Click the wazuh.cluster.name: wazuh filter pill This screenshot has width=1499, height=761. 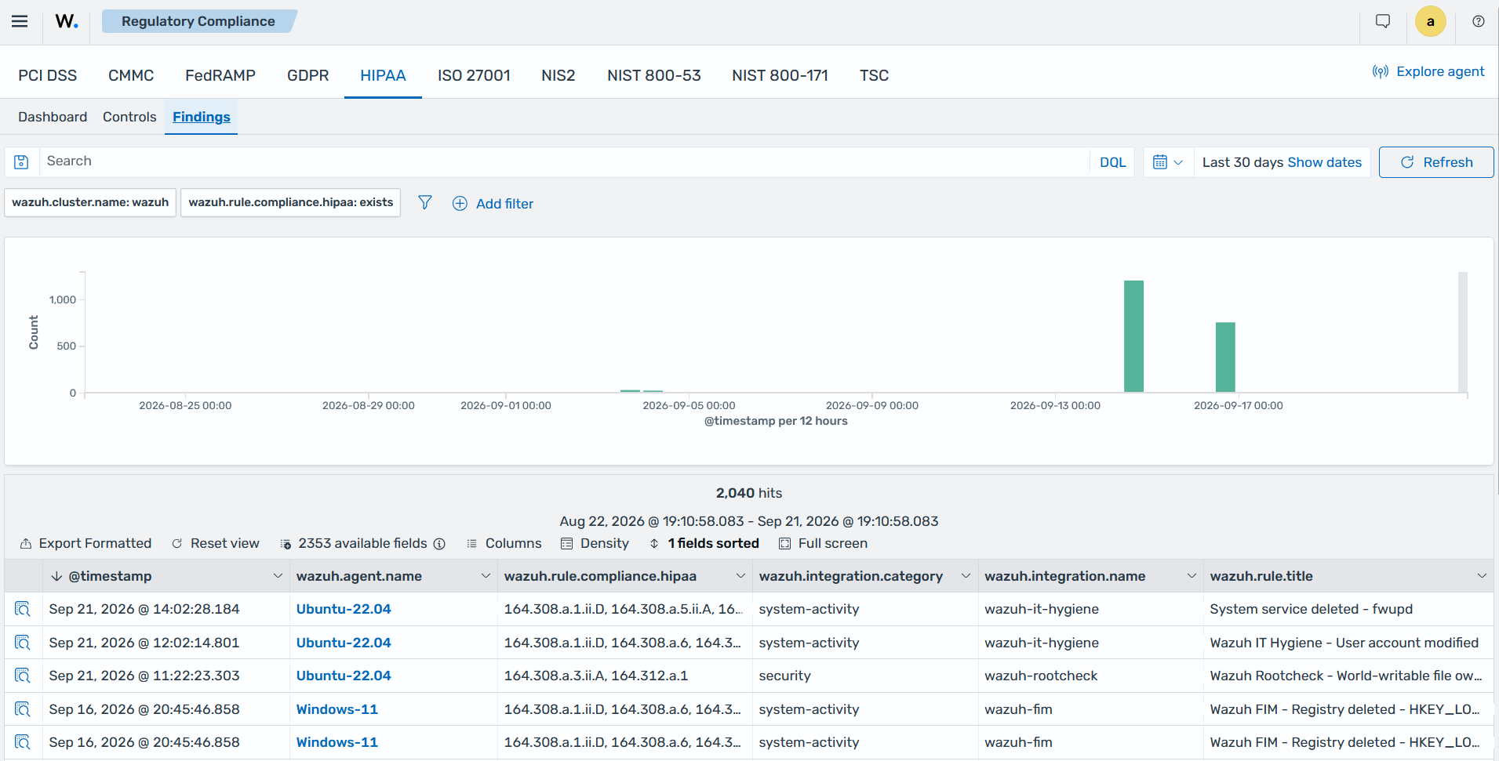coord(90,202)
